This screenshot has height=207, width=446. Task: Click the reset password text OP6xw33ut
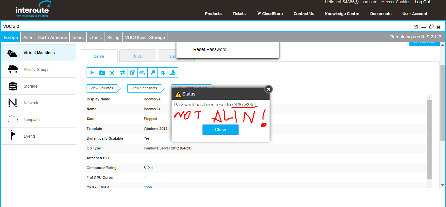(x=244, y=105)
